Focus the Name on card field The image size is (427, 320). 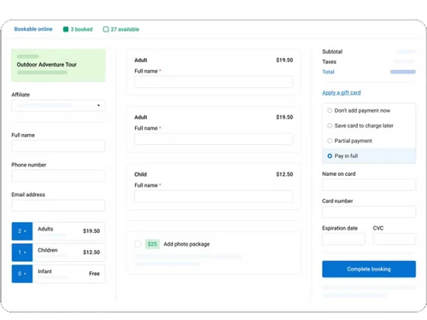tap(369, 185)
